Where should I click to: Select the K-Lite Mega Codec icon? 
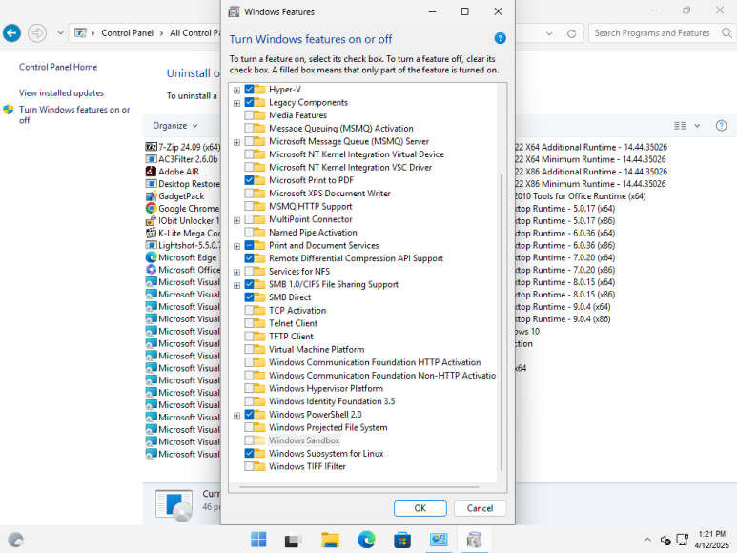pos(151,233)
